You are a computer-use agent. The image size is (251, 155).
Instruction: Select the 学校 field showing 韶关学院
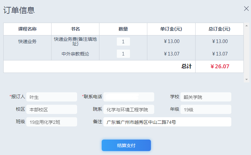[205, 97]
